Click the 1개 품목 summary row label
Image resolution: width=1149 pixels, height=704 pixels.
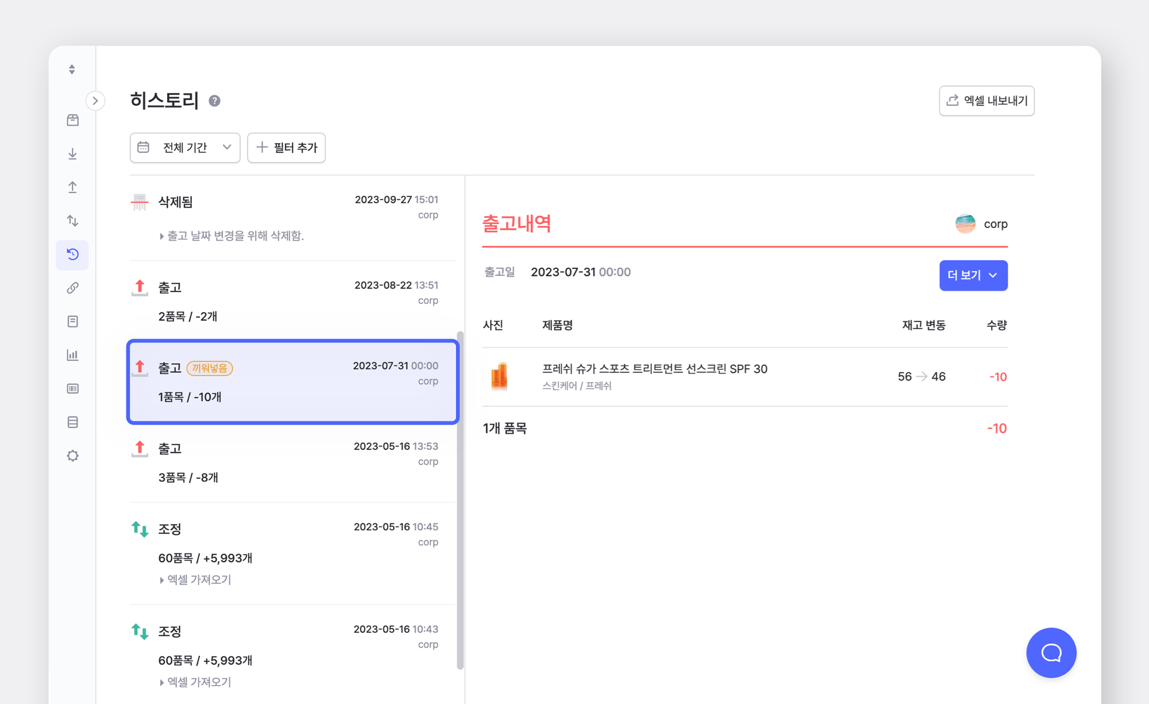[x=504, y=428]
